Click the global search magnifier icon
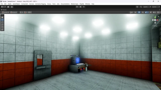 click(141, 7)
